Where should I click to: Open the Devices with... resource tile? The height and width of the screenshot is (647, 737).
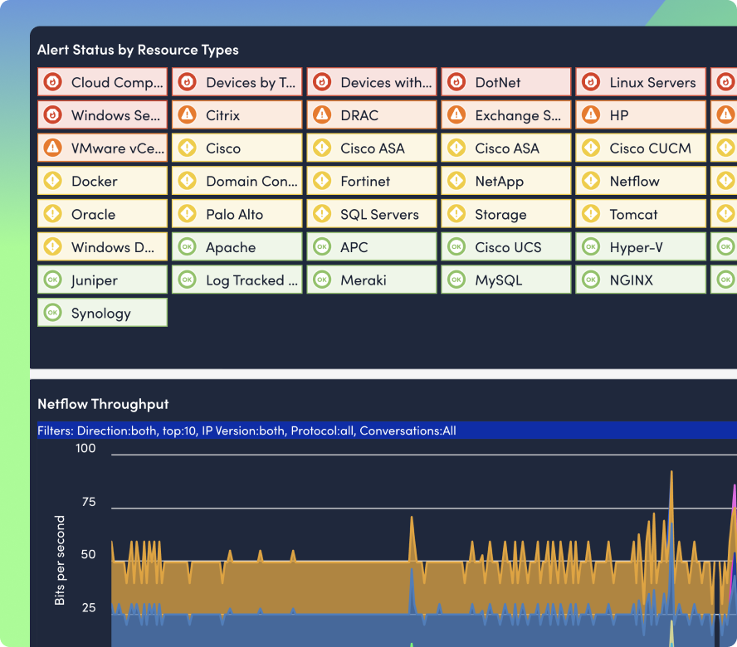tap(372, 82)
